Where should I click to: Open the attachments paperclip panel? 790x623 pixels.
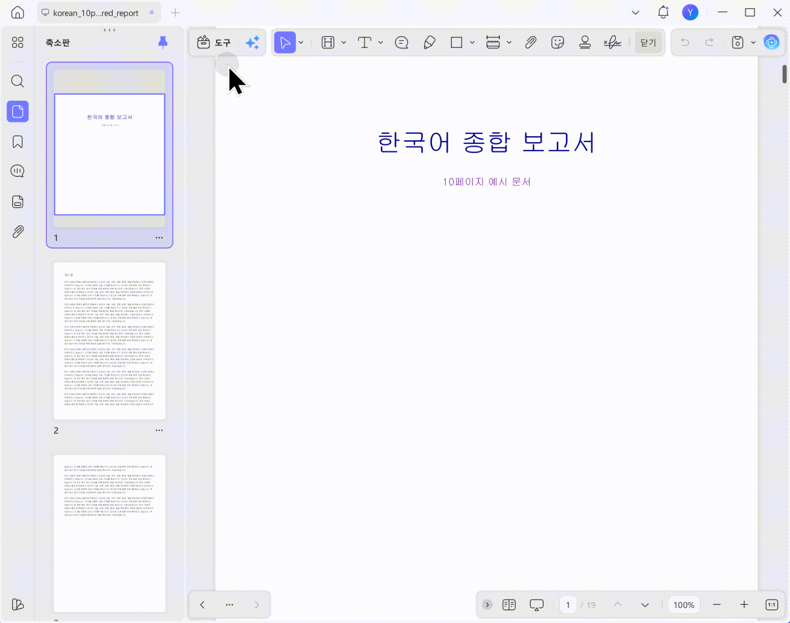[18, 232]
